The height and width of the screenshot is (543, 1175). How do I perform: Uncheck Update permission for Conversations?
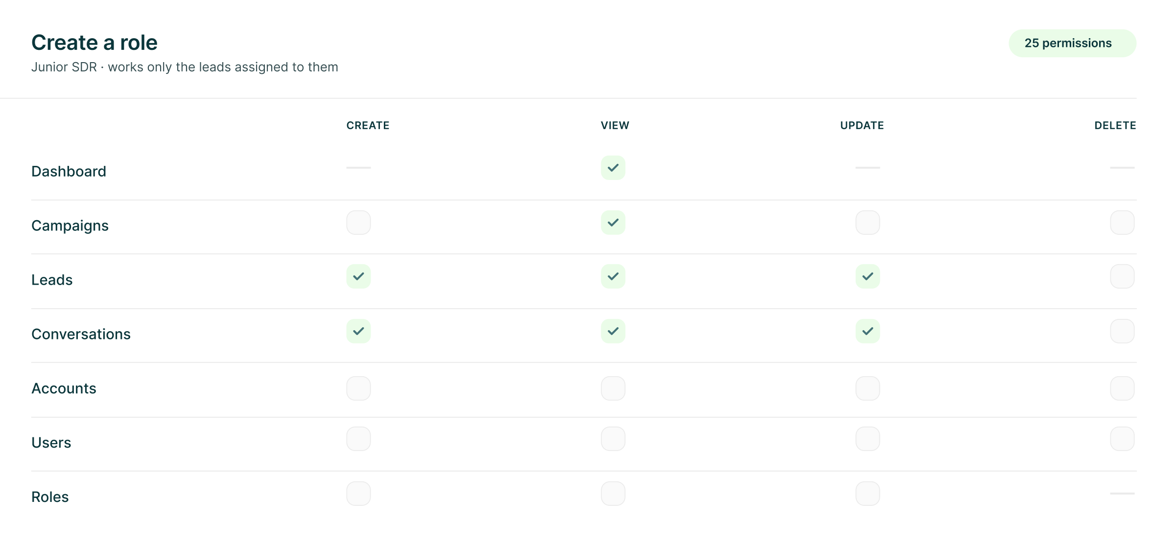click(x=868, y=331)
